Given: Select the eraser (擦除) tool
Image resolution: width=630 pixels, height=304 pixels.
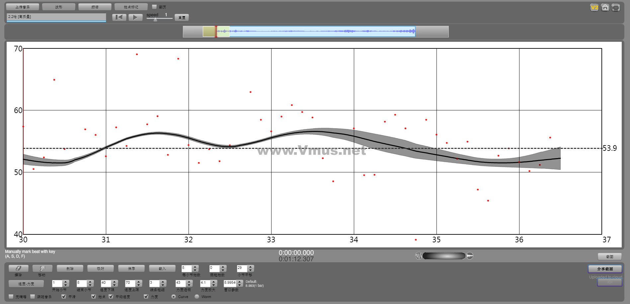Looking at the screenshot, I should click(18, 269).
